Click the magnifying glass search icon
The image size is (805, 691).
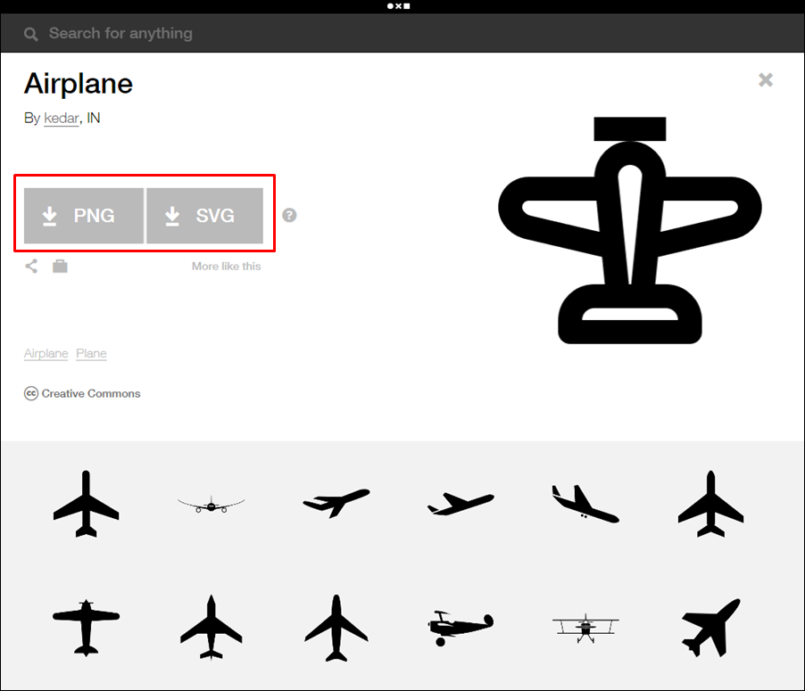[x=31, y=35]
